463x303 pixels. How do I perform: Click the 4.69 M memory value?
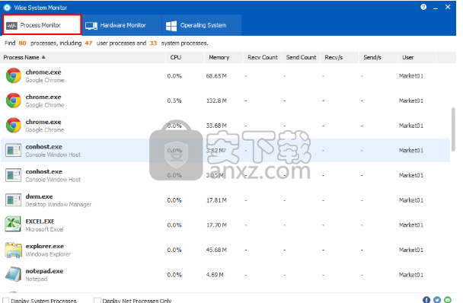pyautogui.click(x=215, y=275)
